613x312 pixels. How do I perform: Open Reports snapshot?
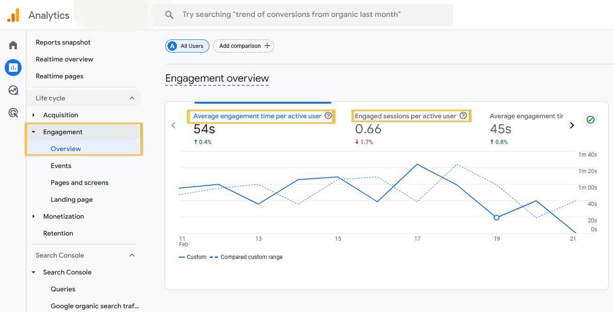(63, 42)
